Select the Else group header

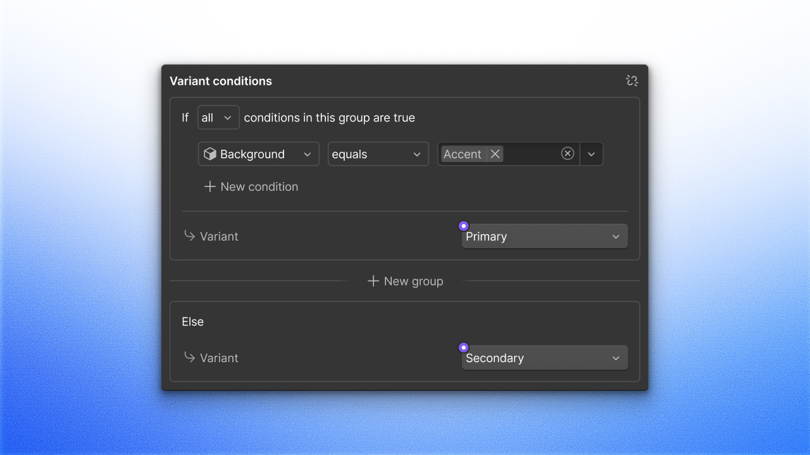[192, 321]
